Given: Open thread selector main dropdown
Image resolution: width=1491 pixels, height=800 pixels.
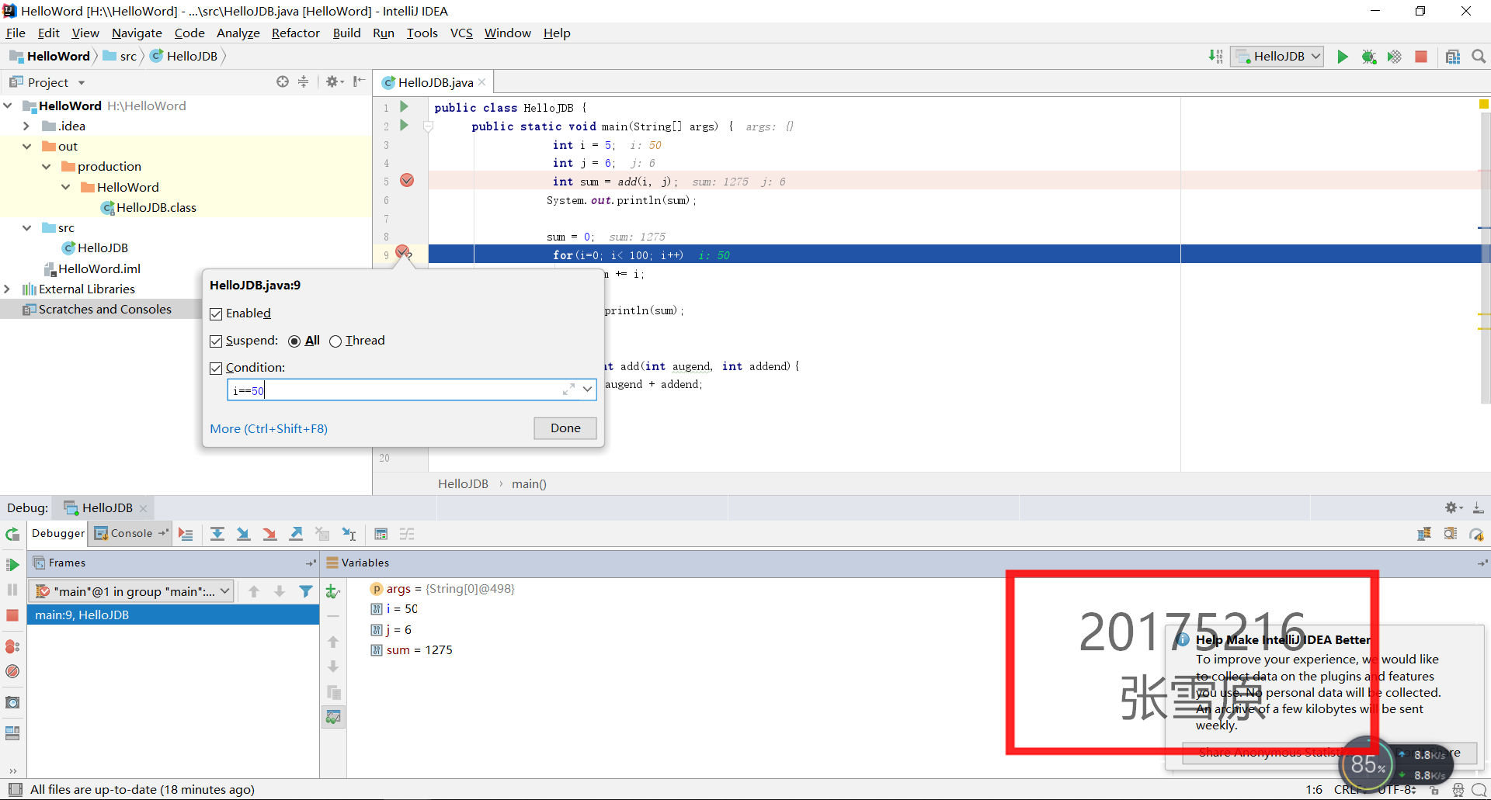Looking at the screenshot, I should (132, 591).
